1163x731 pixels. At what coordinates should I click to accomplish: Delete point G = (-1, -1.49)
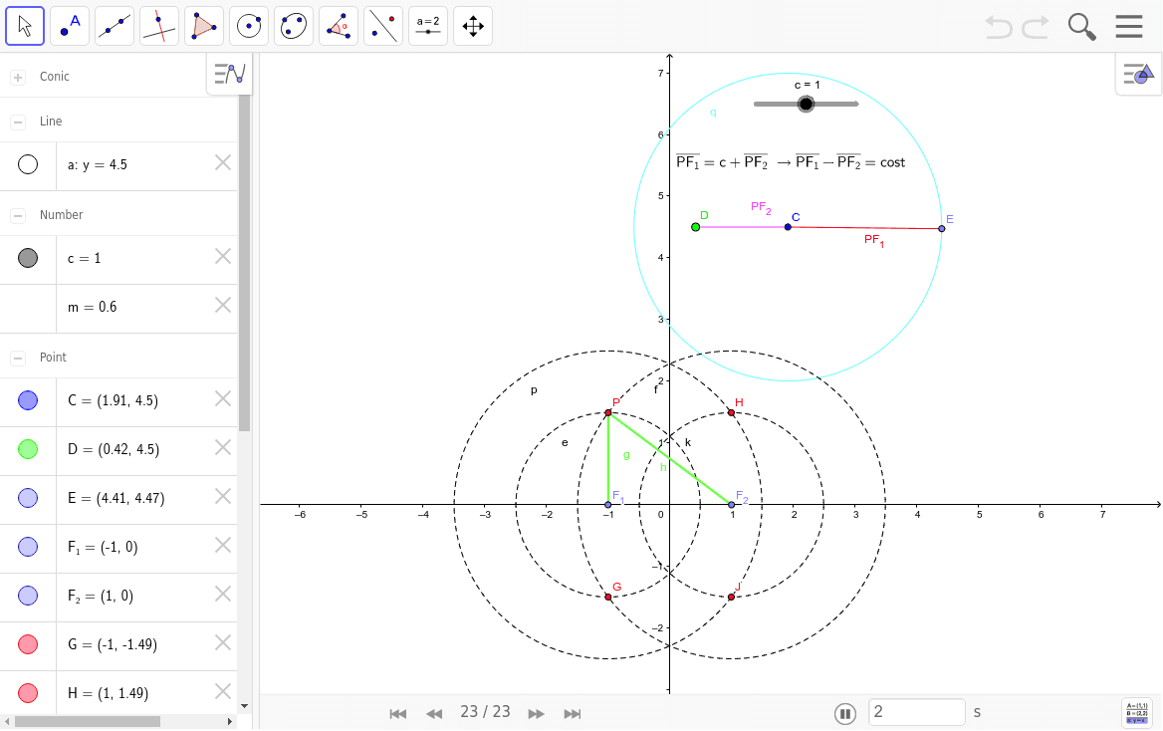pyautogui.click(x=222, y=642)
